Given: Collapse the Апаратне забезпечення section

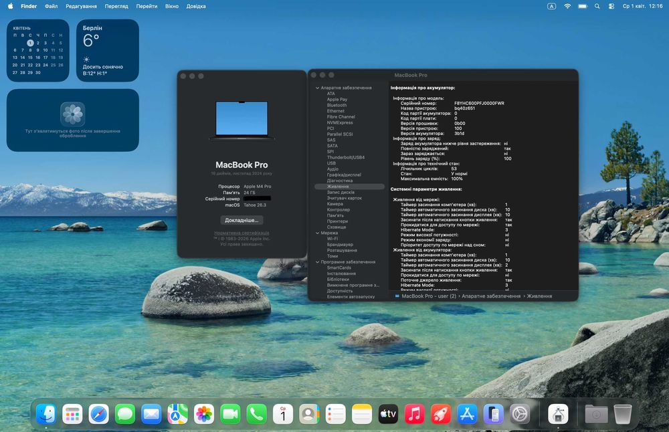Looking at the screenshot, I should click(317, 88).
